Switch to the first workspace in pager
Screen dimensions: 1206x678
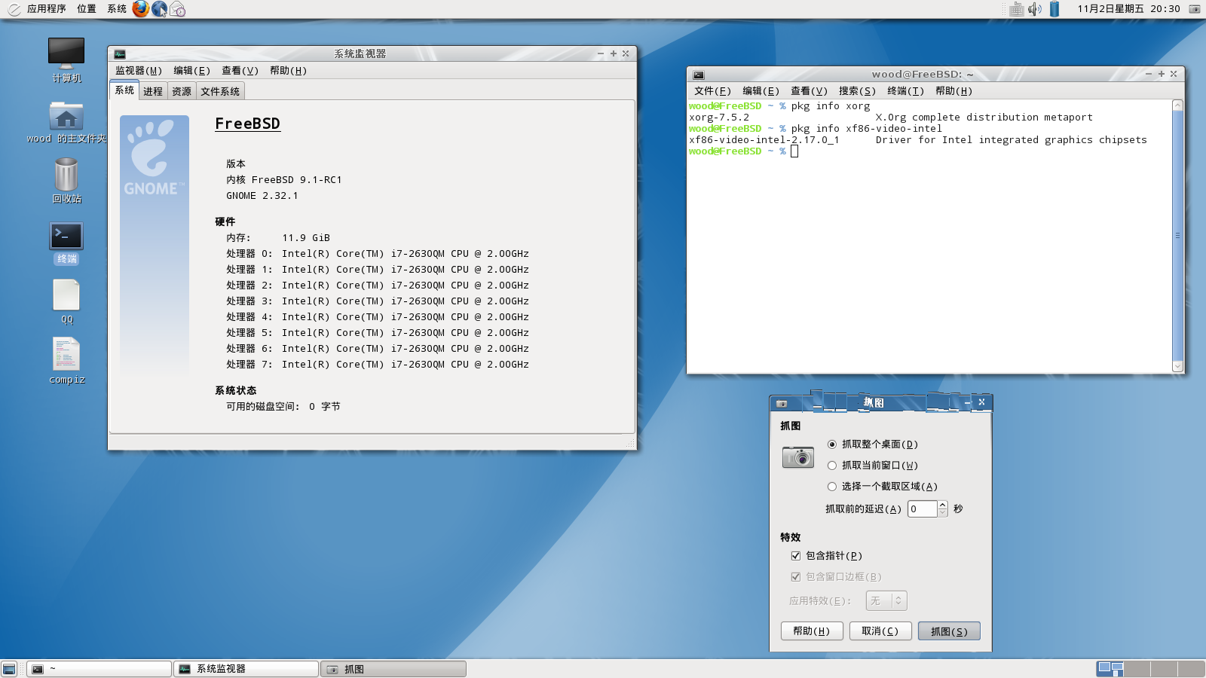coord(1110,669)
